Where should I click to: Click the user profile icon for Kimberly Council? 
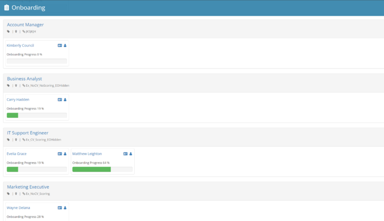pyautogui.click(x=65, y=45)
